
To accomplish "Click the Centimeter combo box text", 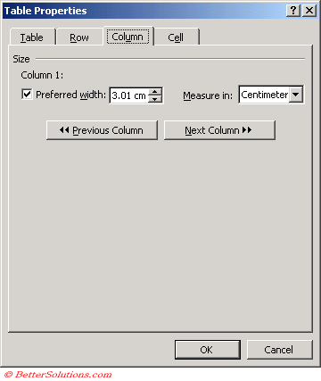I will click(264, 95).
